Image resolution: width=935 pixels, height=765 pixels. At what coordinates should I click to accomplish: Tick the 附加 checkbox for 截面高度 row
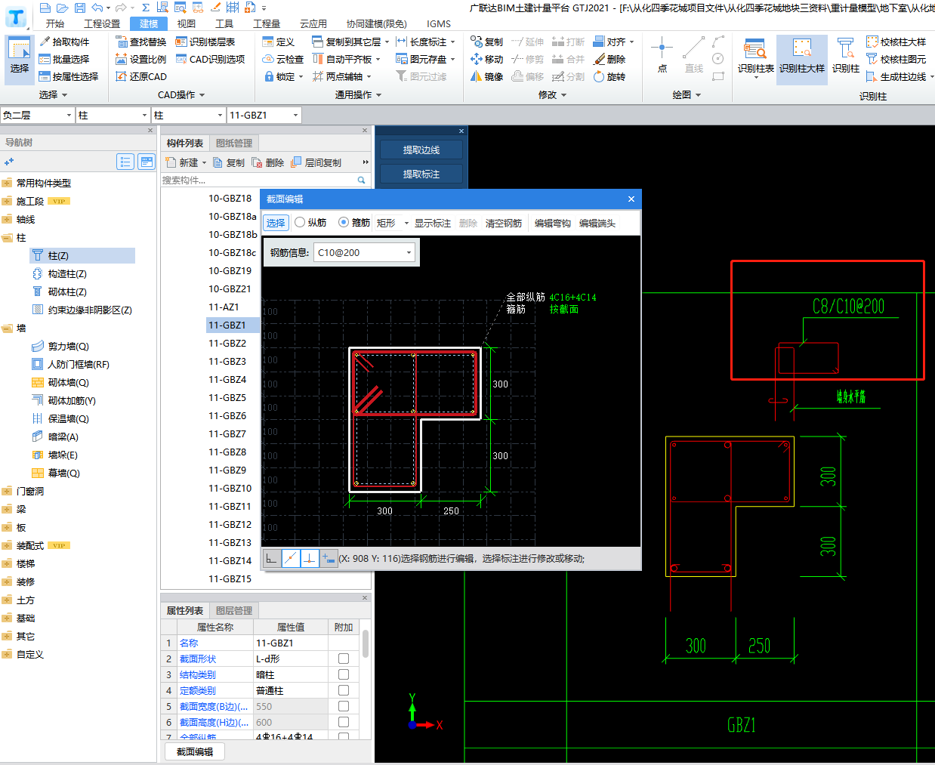coord(344,722)
